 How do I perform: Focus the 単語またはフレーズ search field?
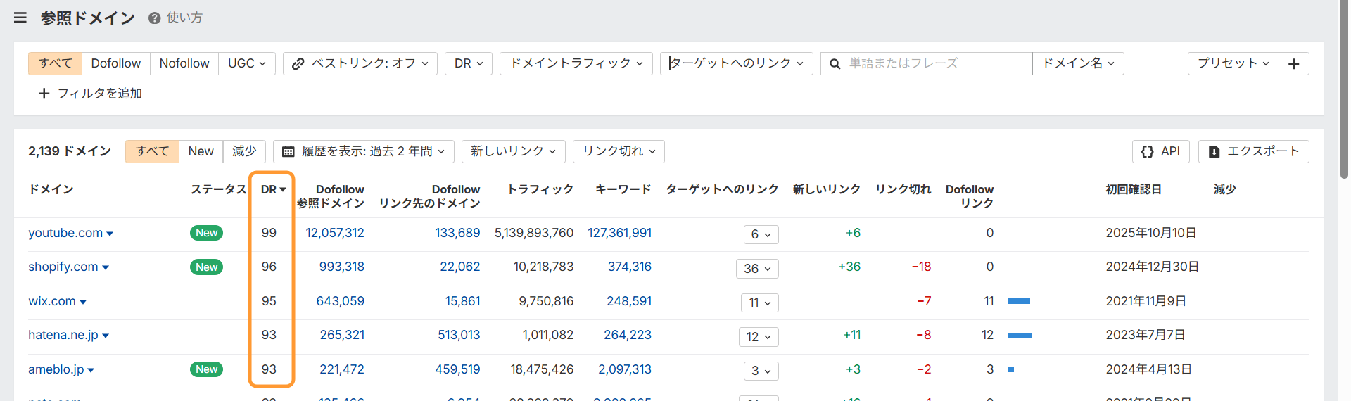(936, 63)
